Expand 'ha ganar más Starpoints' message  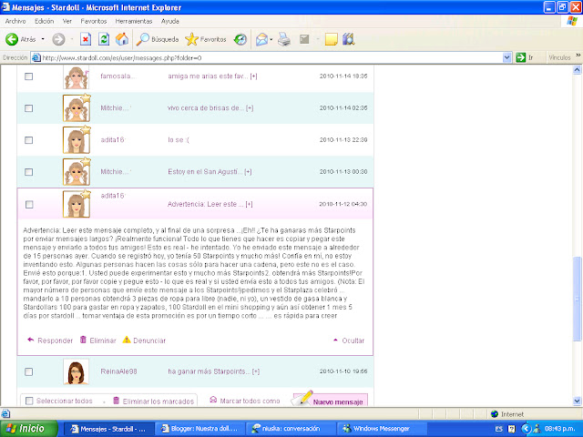(256, 371)
